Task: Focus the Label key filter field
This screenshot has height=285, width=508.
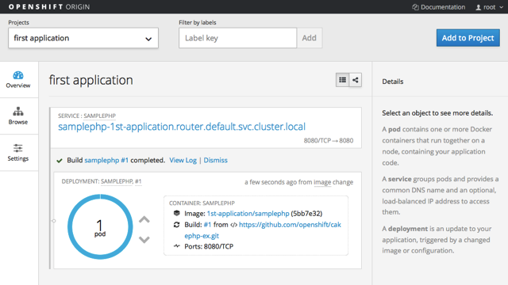Action: click(238, 38)
